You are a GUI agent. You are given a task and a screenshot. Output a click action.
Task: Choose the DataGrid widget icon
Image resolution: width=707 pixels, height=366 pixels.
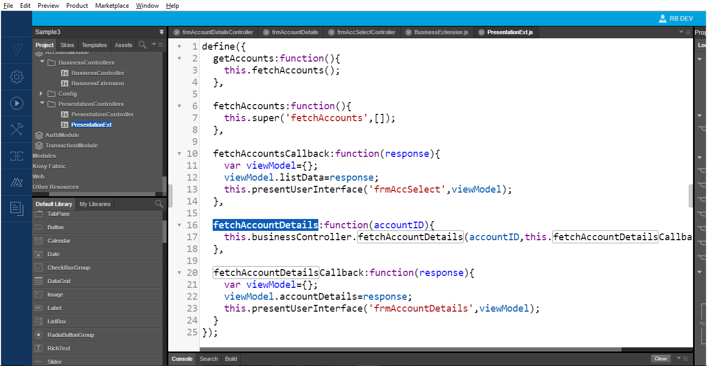(x=38, y=281)
